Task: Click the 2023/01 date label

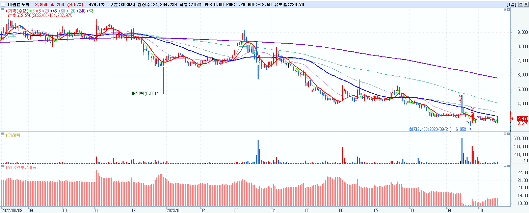Action: click(174, 210)
